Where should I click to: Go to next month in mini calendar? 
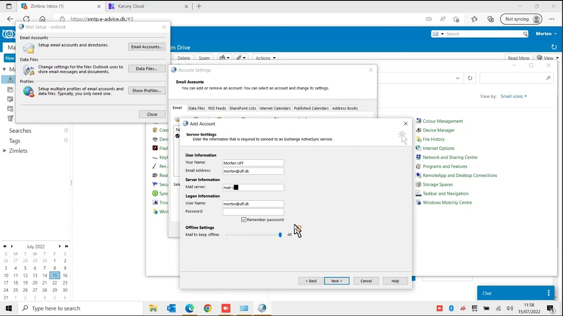click(x=60, y=246)
